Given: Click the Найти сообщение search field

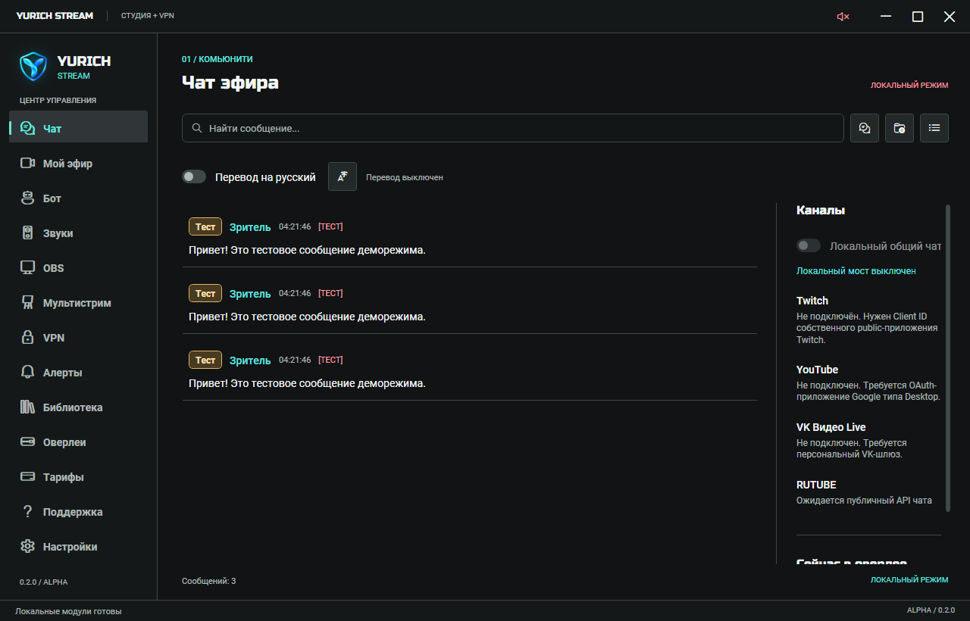Looking at the screenshot, I should [513, 128].
